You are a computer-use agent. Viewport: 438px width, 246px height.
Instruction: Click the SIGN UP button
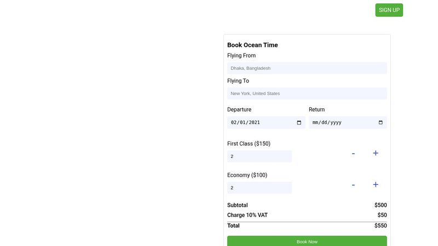point(389,10)
